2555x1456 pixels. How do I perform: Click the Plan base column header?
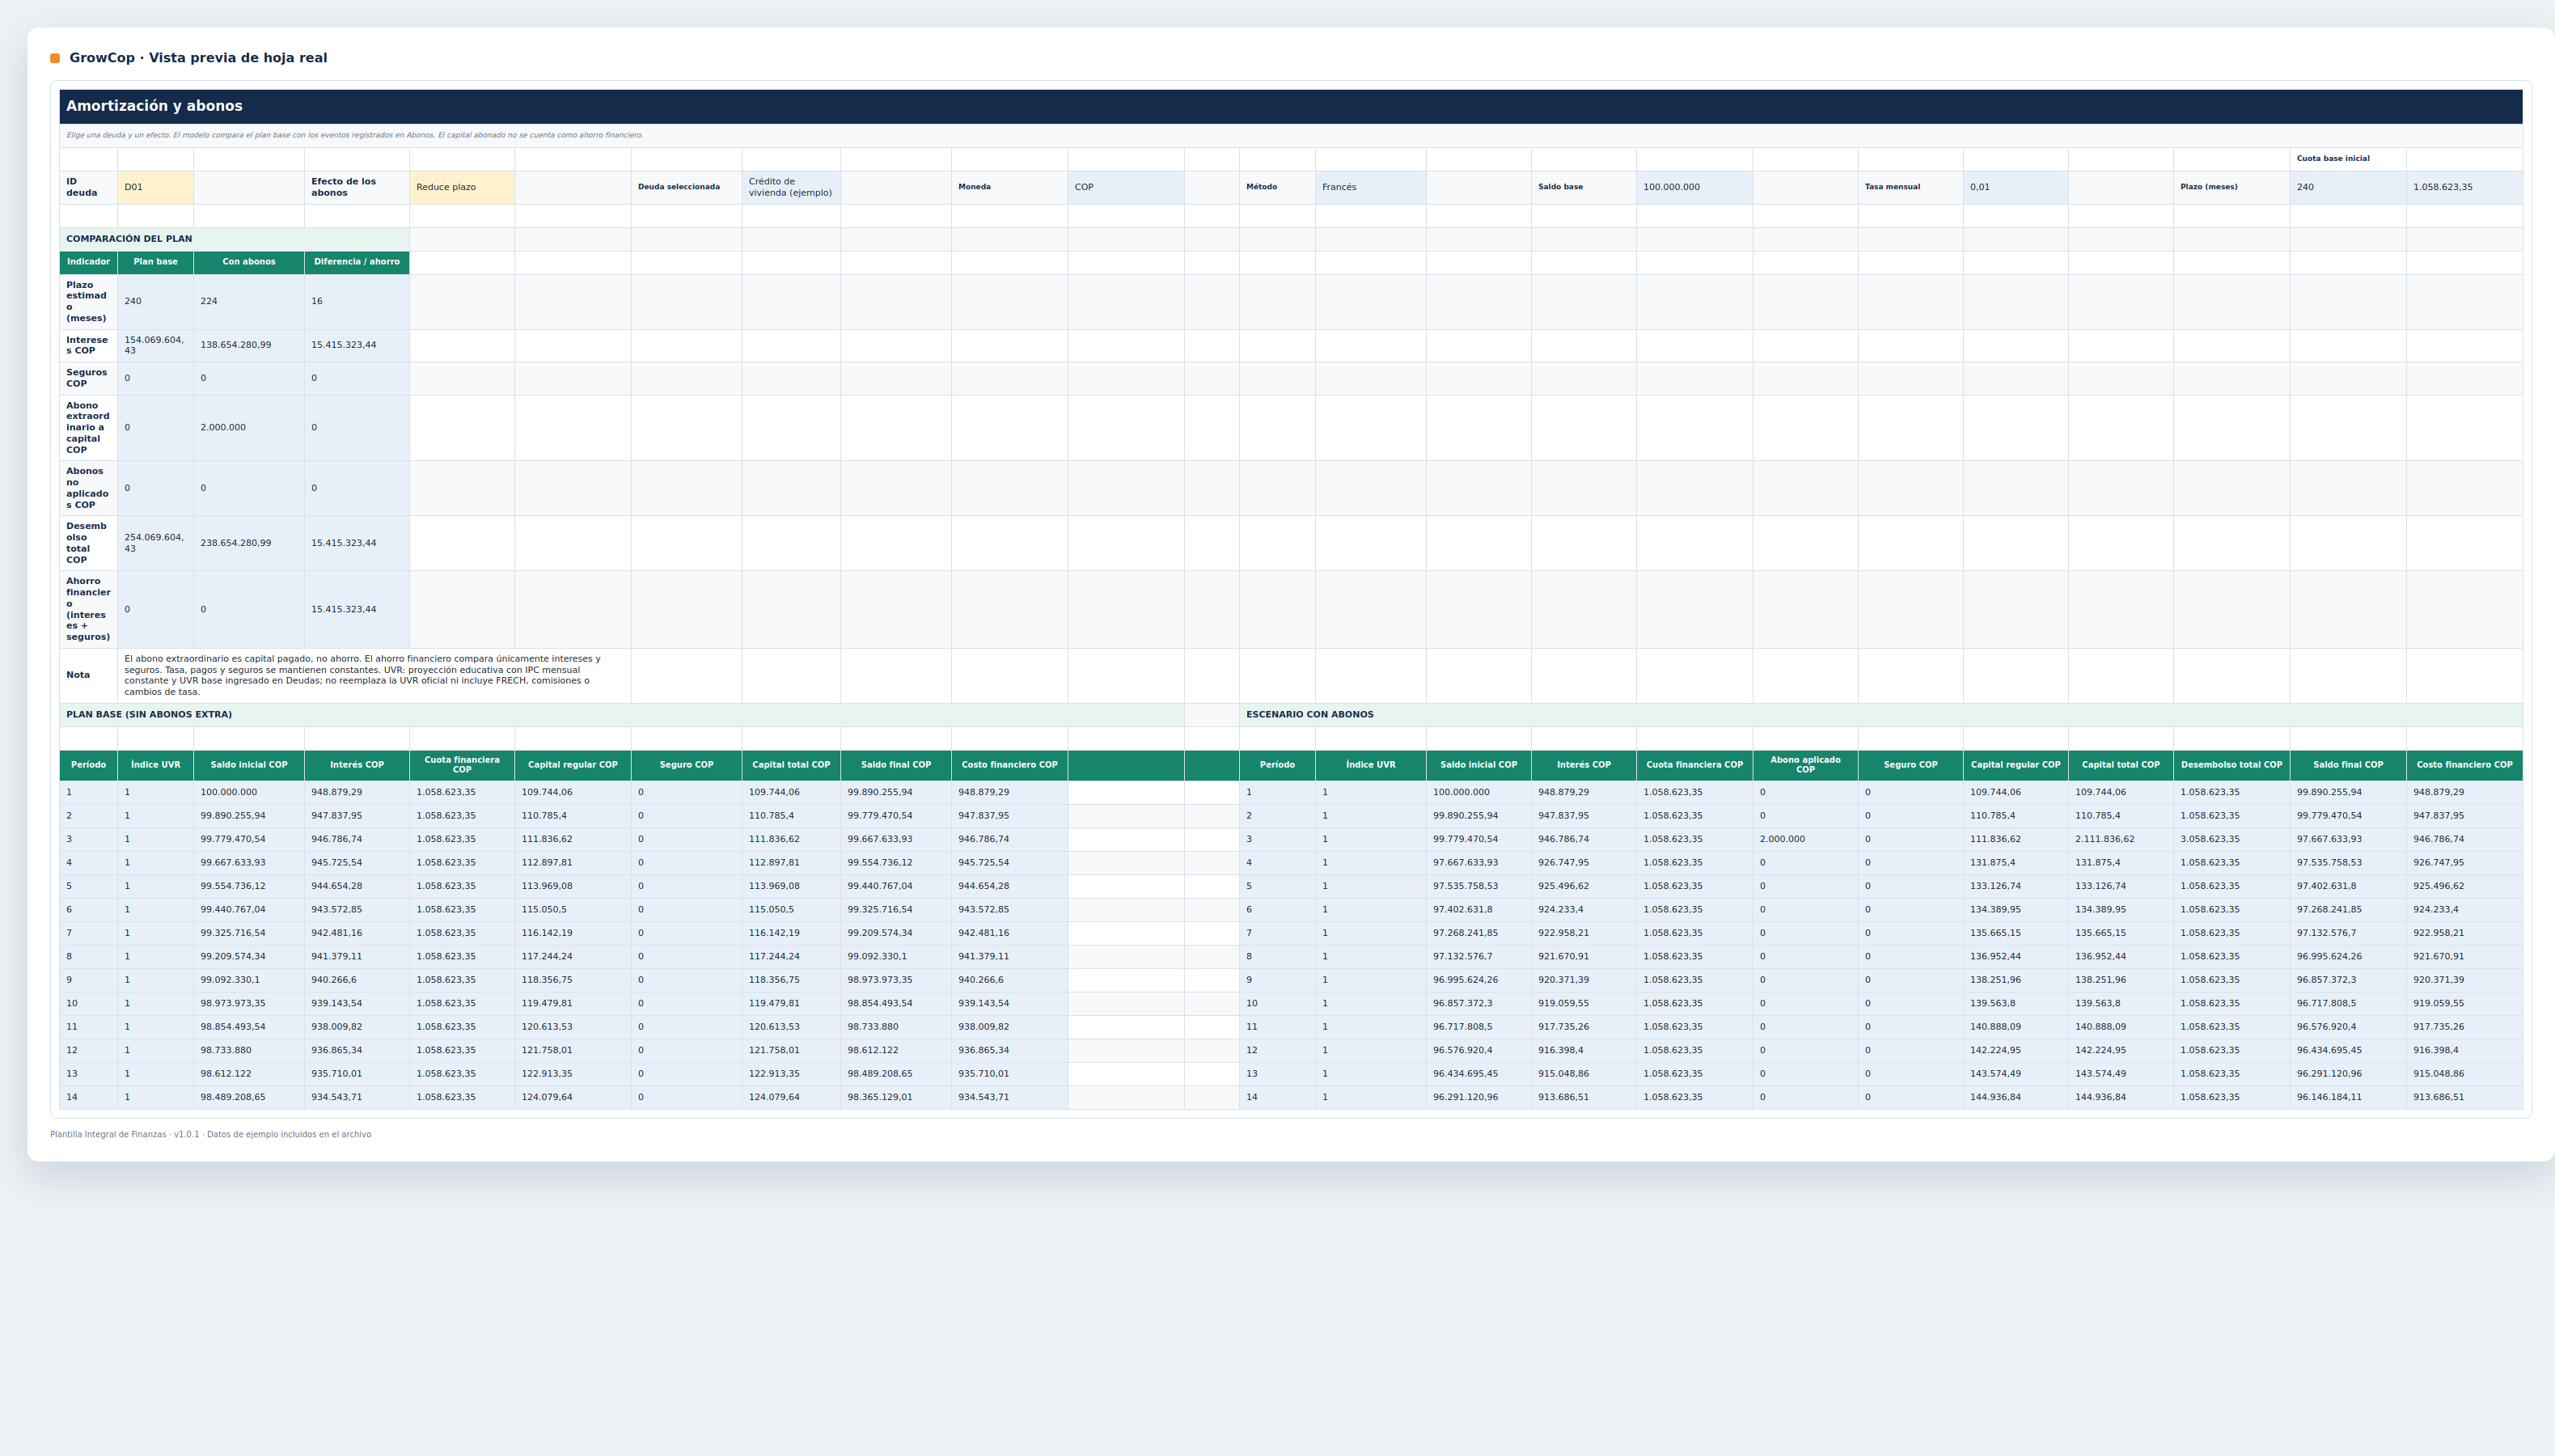click(x=155, y=262)
